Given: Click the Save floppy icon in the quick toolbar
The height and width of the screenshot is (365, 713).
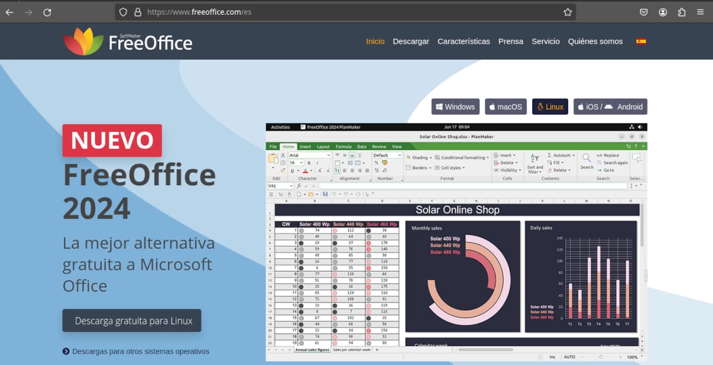Looking at the screenshot, I should pos(325,194).
